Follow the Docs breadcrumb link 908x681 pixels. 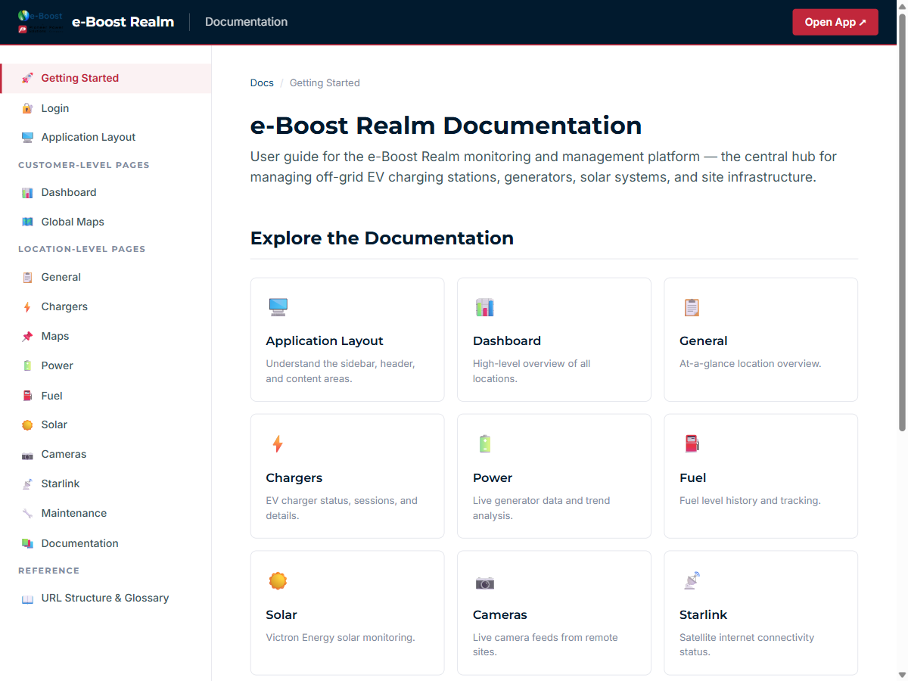coord(262,82)
